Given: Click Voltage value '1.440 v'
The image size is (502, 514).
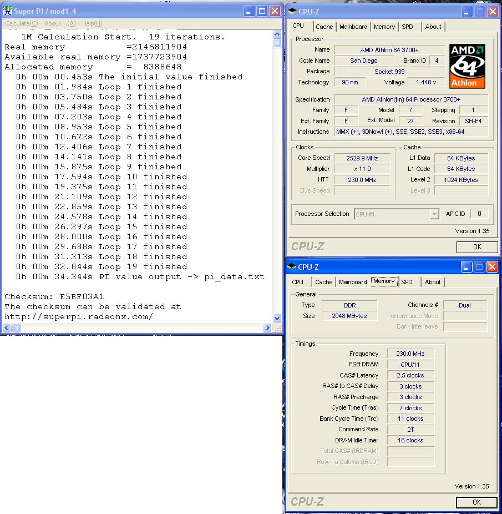Looking at the screenshot, I should 426,82.
